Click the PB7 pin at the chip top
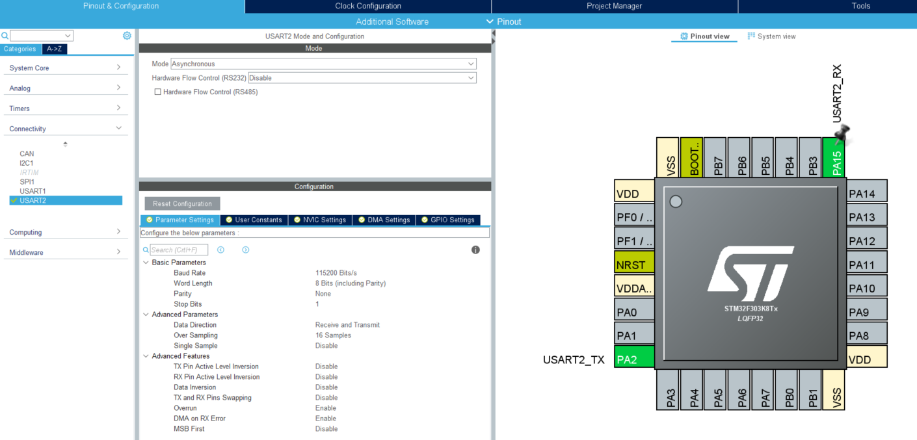 [x=715, y=157]
